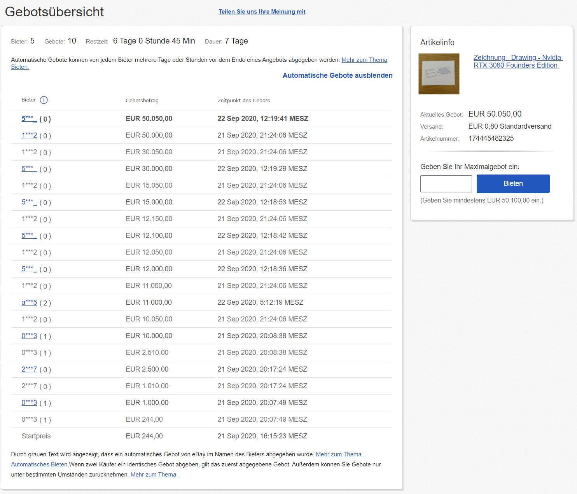Screen dimensions: 577x494
Task: Select the 'EUR 50.000,00' bid amount
Action: point(149,135)
